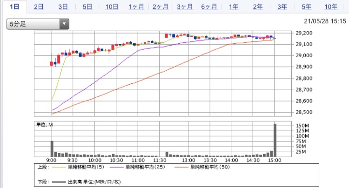This screenshot has height=188, width=349.
Task: Click the 11:30 time axis label
Action: click(x=160, y=161)
